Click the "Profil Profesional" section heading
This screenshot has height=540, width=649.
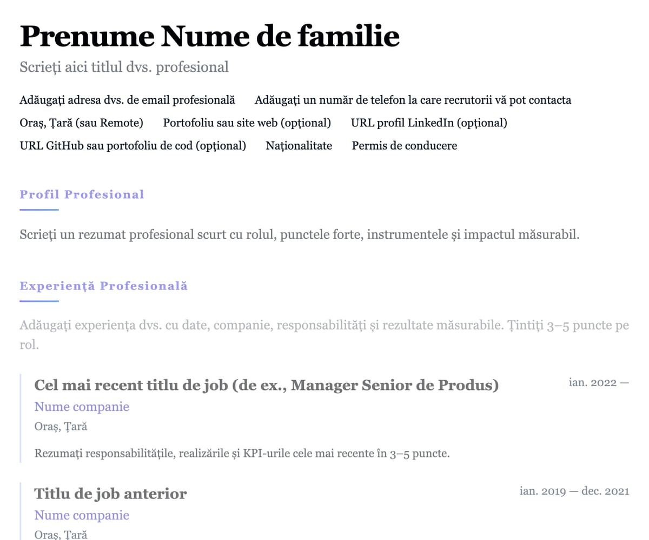tap(82, 194)
